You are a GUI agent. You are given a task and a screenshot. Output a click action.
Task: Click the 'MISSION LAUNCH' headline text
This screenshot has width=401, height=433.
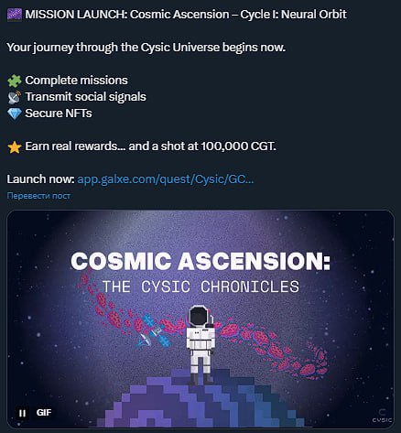pyautogui.click(x=75, y=15)
